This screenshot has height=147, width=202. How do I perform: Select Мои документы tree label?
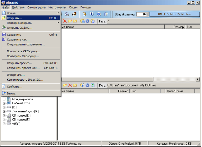click(23, 99)
